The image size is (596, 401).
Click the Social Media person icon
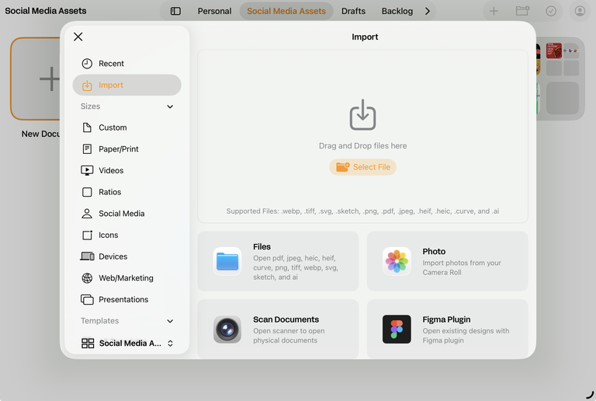pyautogui.click(x=87, y=214)
